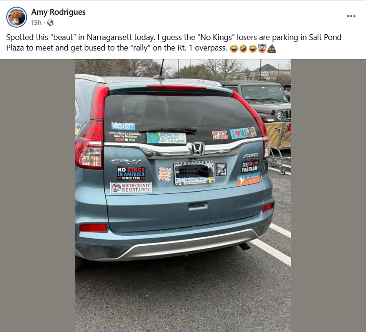Open the three-dot post options menu
The width and height of the screenshot is (366, 332).
tap(351, 16)
